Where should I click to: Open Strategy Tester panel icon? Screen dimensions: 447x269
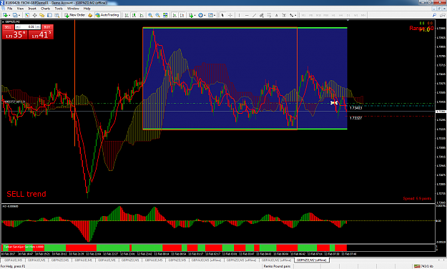point(57,15)
